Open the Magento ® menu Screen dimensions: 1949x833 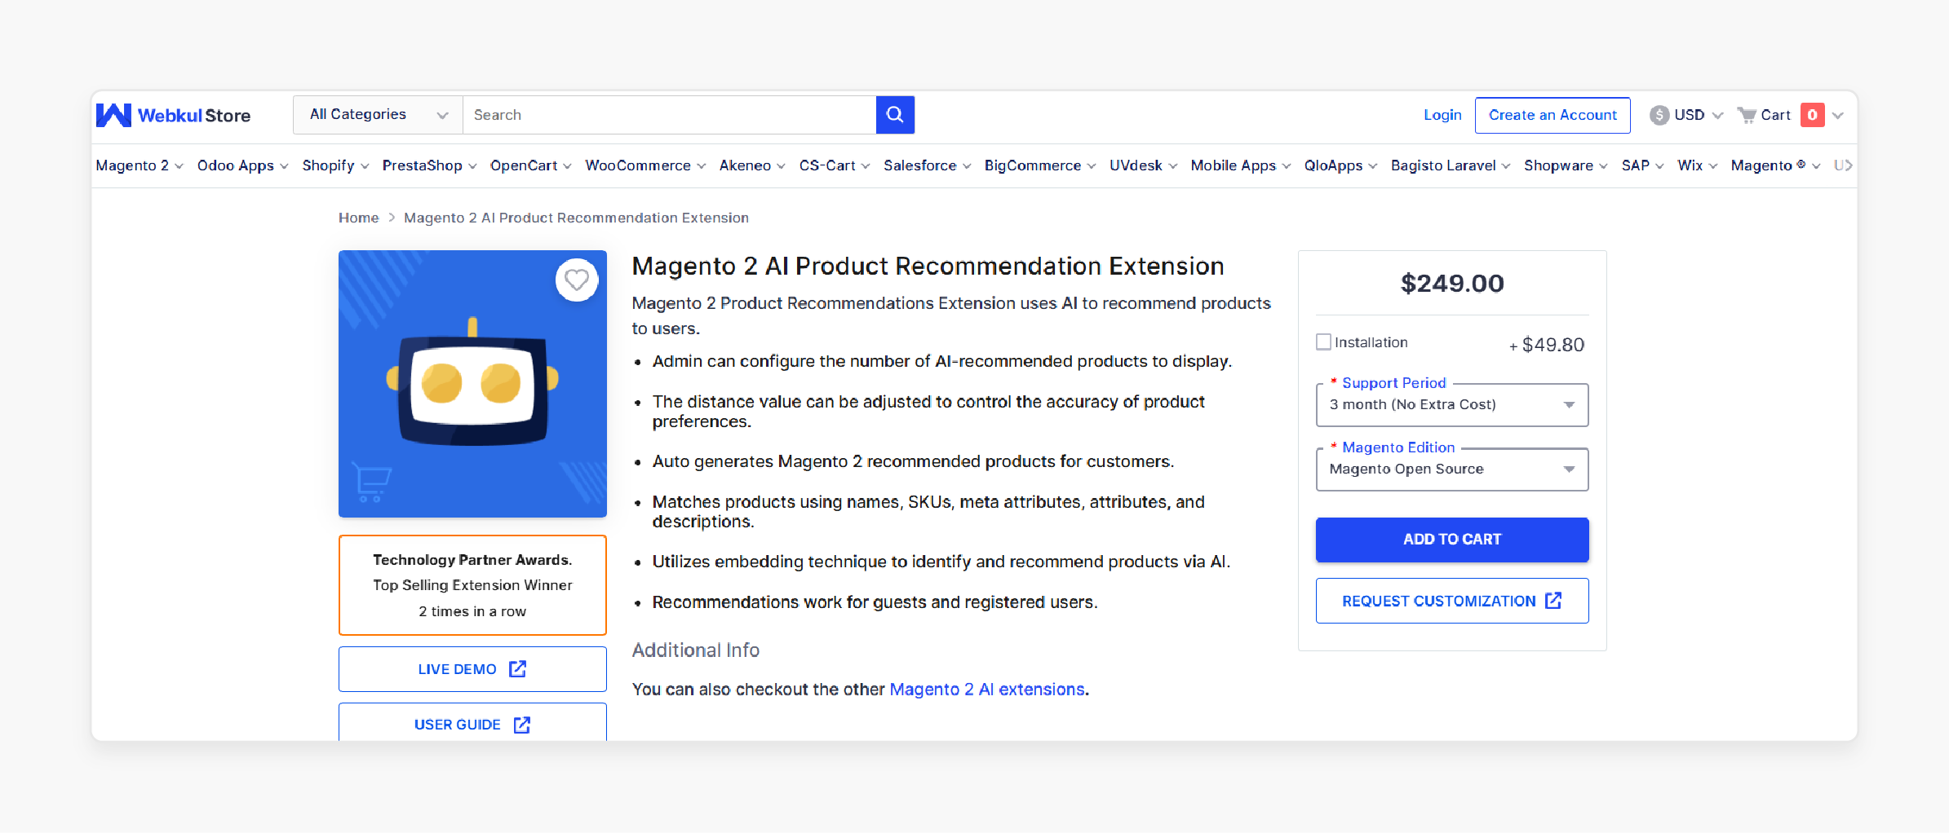click(1776, 165)
